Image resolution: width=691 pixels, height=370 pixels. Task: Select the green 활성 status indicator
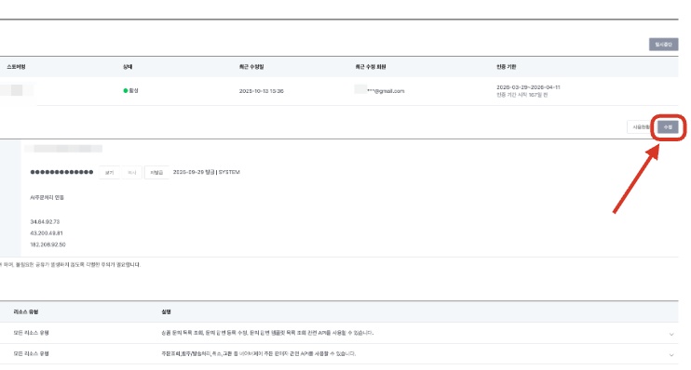pos(131,90)
